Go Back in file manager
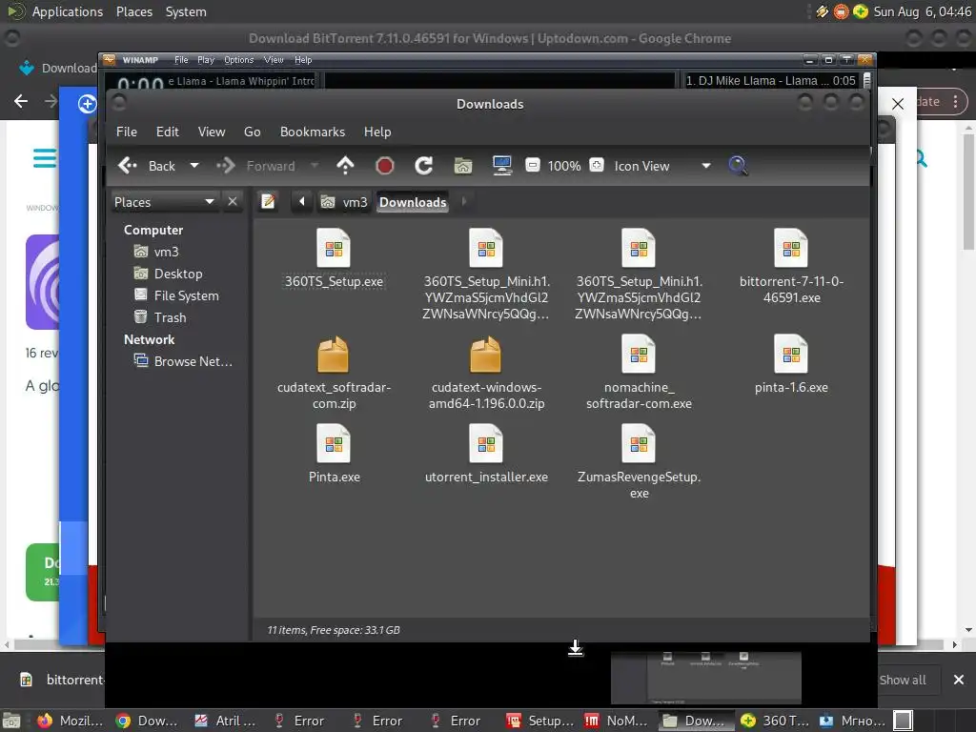This screenshot has width=976, height=732. coord(148,166)
